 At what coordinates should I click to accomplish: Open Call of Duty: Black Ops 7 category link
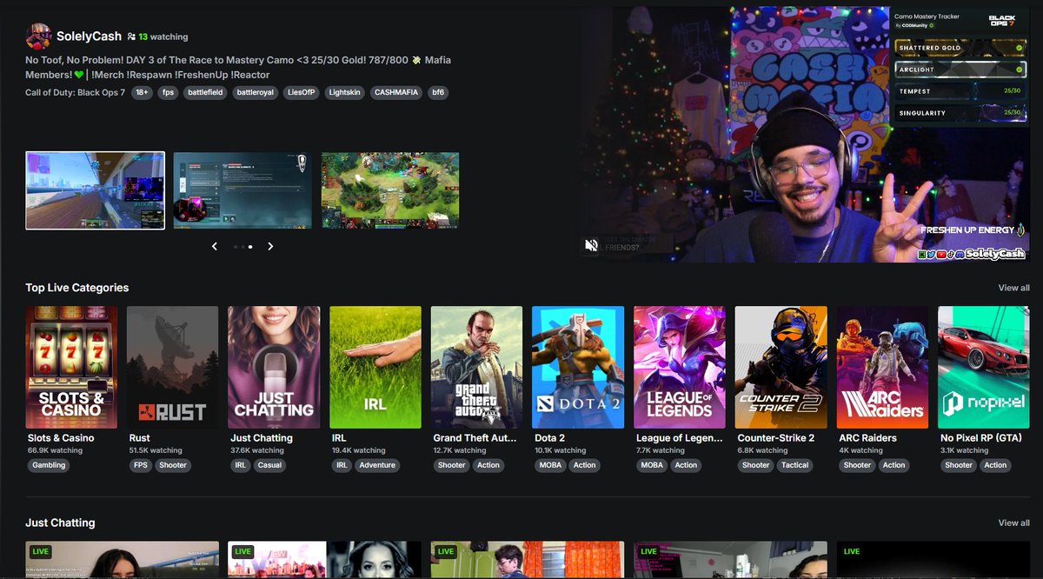coord(75,92)
